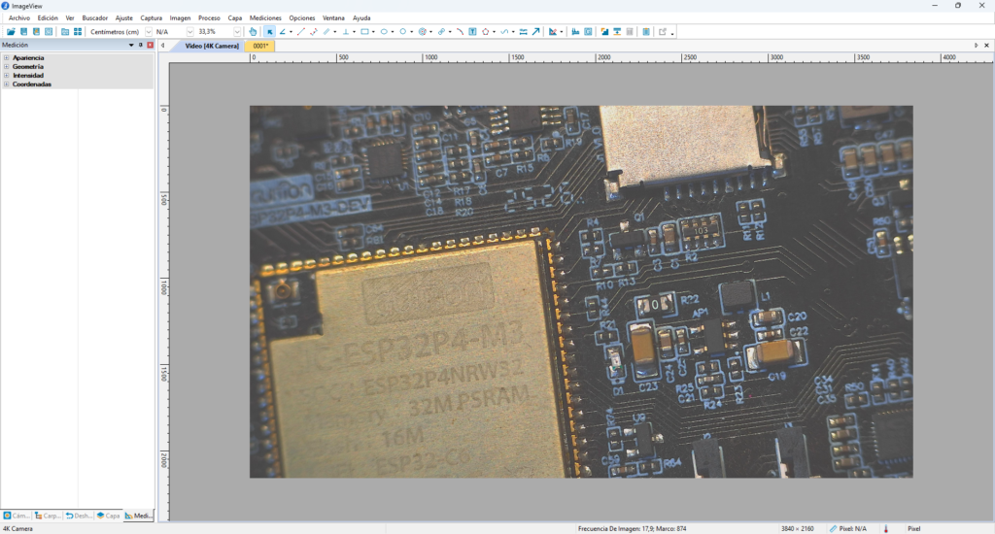Screen dimensions: 995x534
Task: Open the rectangle tool dropdown arrow
Action: tap(373, 32)
